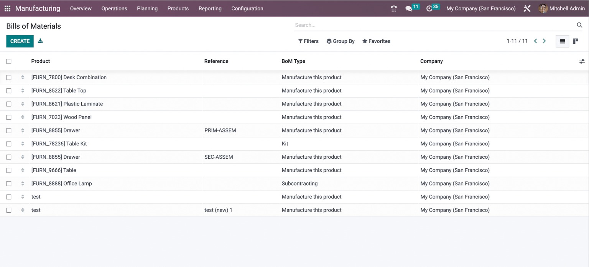Tick the select-all checkbox in header

coord(9,61)
